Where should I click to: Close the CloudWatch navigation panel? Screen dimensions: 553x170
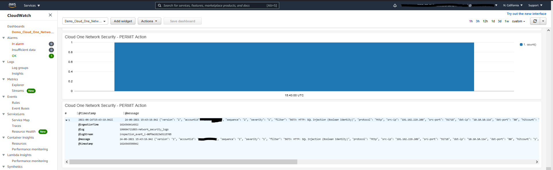click(50, 15)
